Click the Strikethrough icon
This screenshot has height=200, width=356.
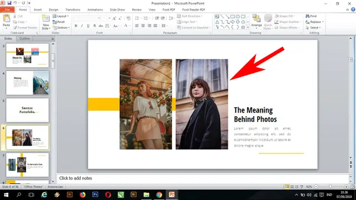[101, 26]
